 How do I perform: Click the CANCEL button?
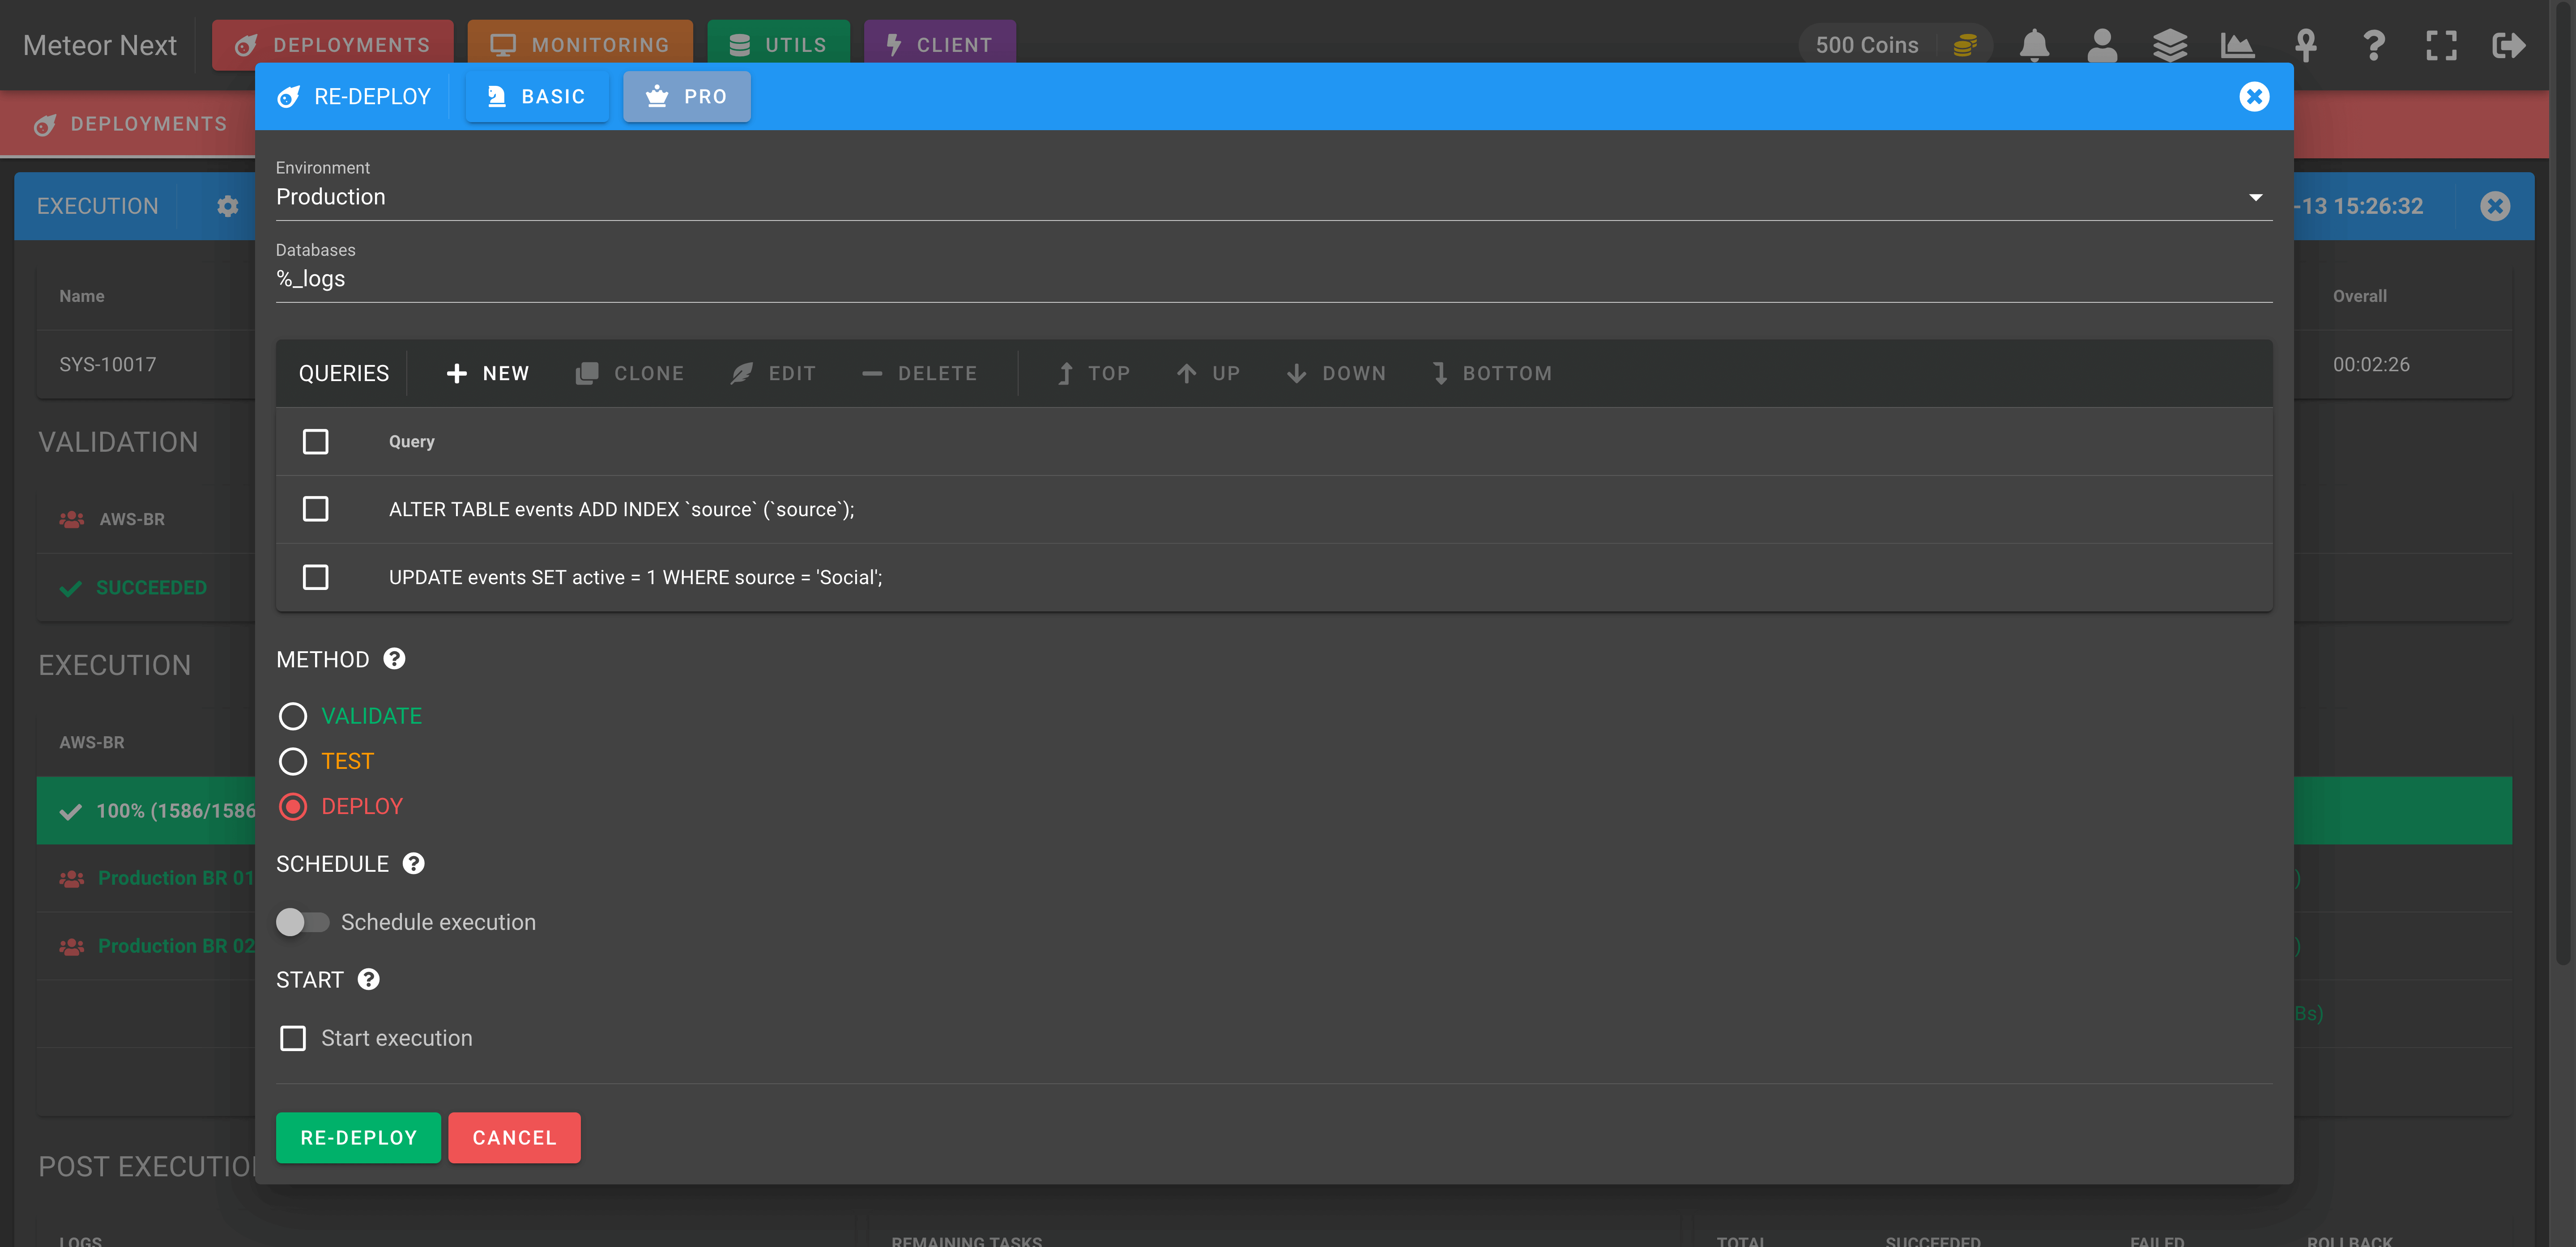514,1137
